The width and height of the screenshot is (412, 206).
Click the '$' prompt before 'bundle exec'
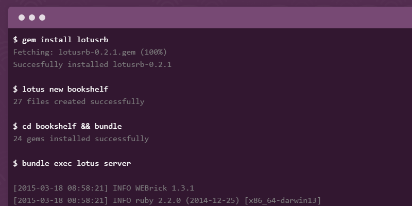(x=15, y=163)
